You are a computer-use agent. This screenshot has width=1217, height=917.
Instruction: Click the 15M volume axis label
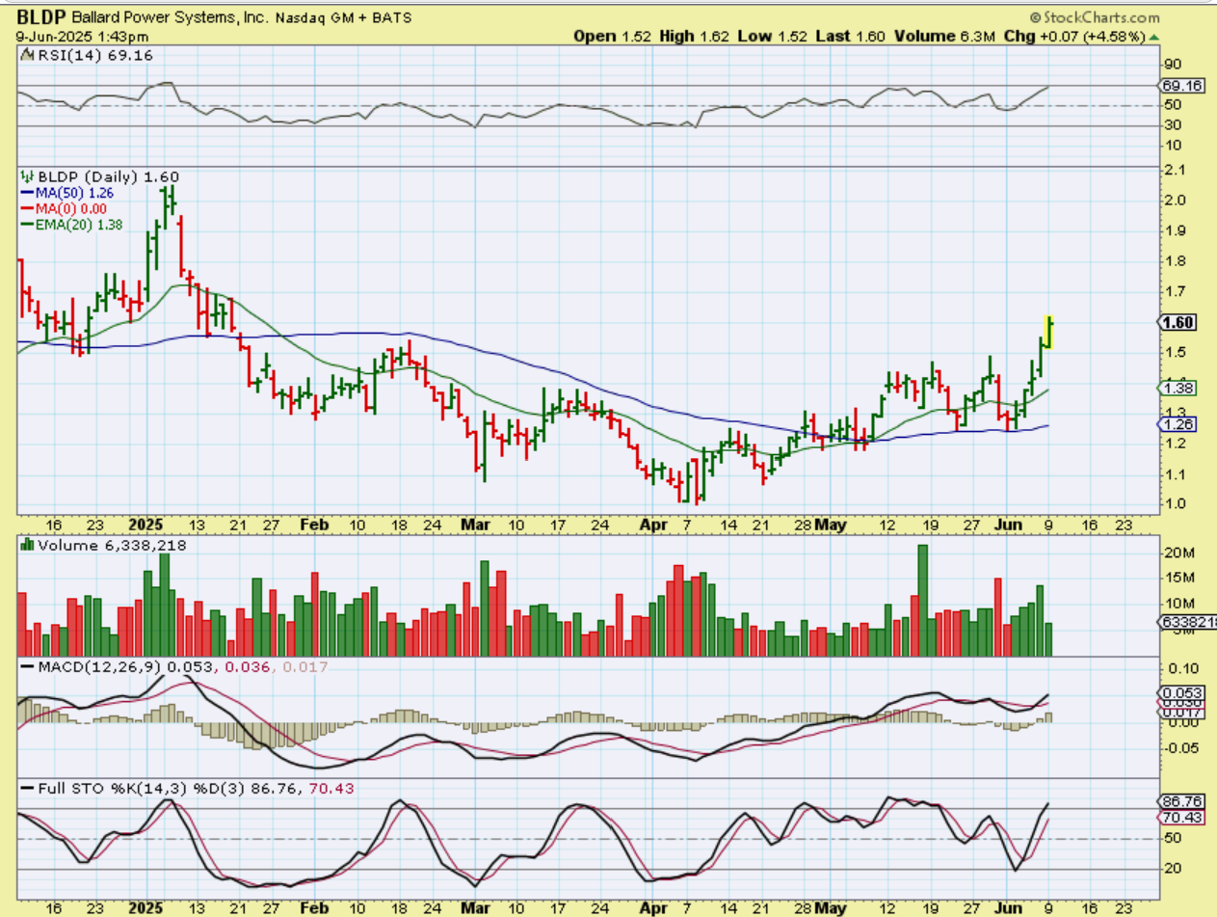point(1179,579)
